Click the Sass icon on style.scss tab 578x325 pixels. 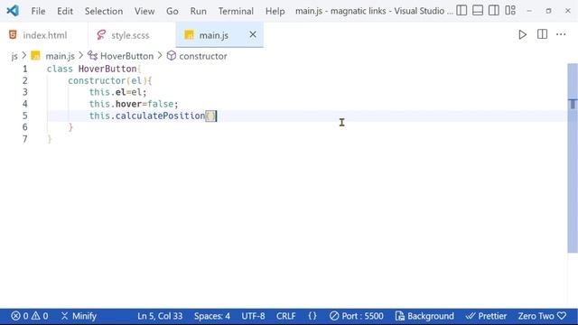[x=101, y=35]
